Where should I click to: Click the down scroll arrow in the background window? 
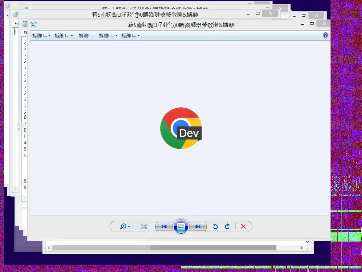click(x=307, y=242)
